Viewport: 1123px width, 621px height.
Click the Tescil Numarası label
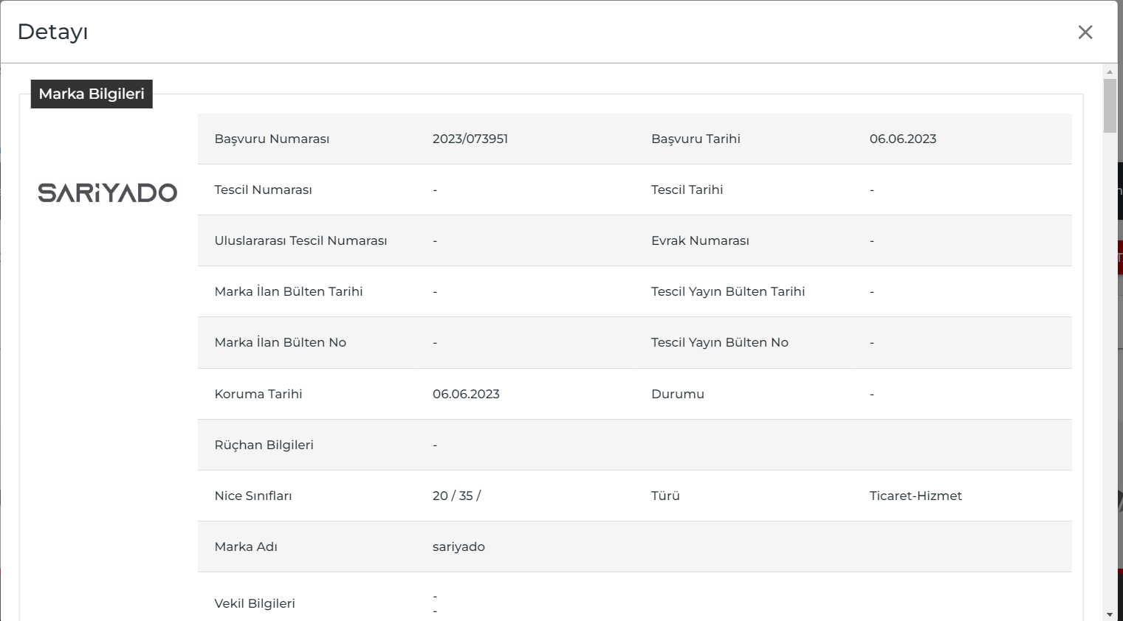263,190
